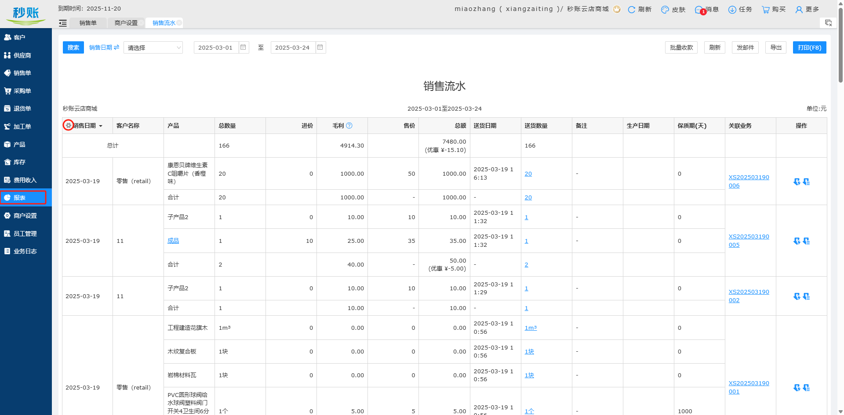
Task: Click the 发邮件 send email button
Action: pos(746,47)
